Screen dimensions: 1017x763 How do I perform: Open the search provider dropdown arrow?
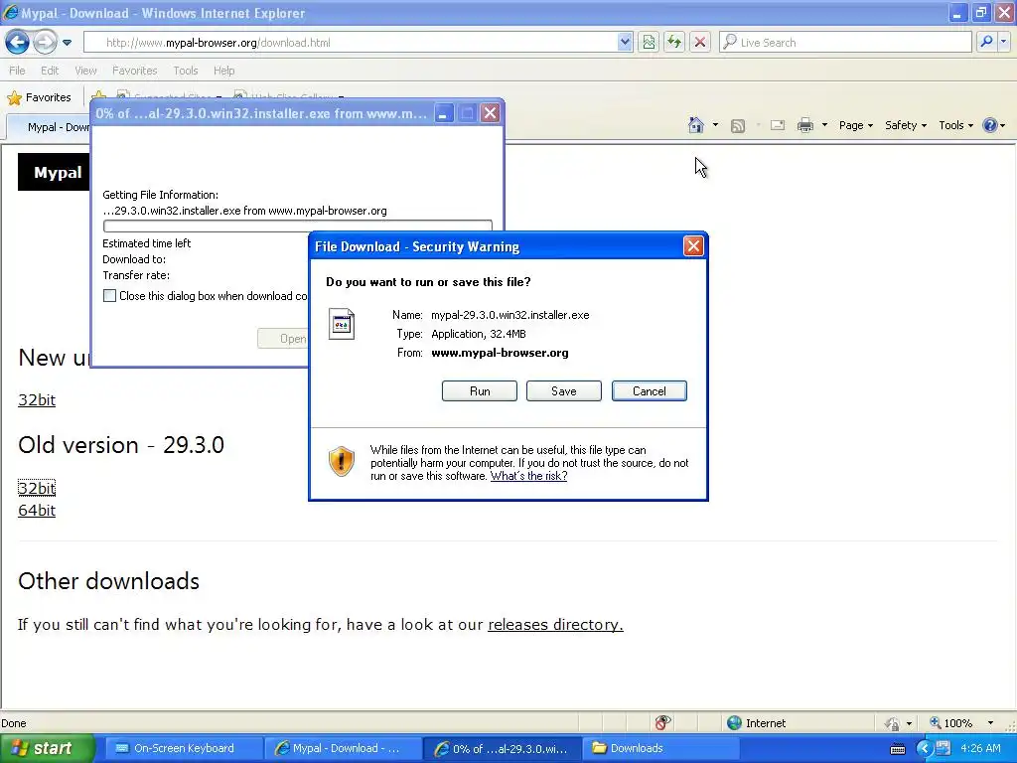pos(1003,42)
